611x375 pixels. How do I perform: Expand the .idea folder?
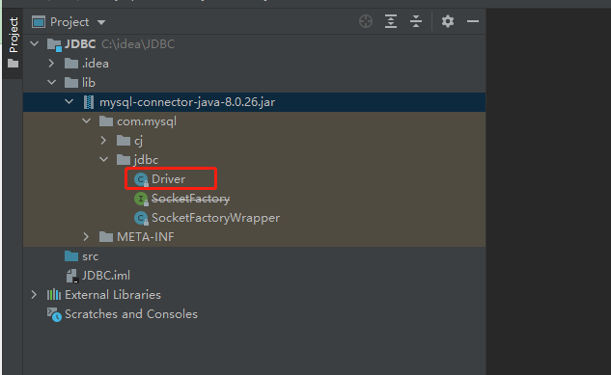click(51, 64)
